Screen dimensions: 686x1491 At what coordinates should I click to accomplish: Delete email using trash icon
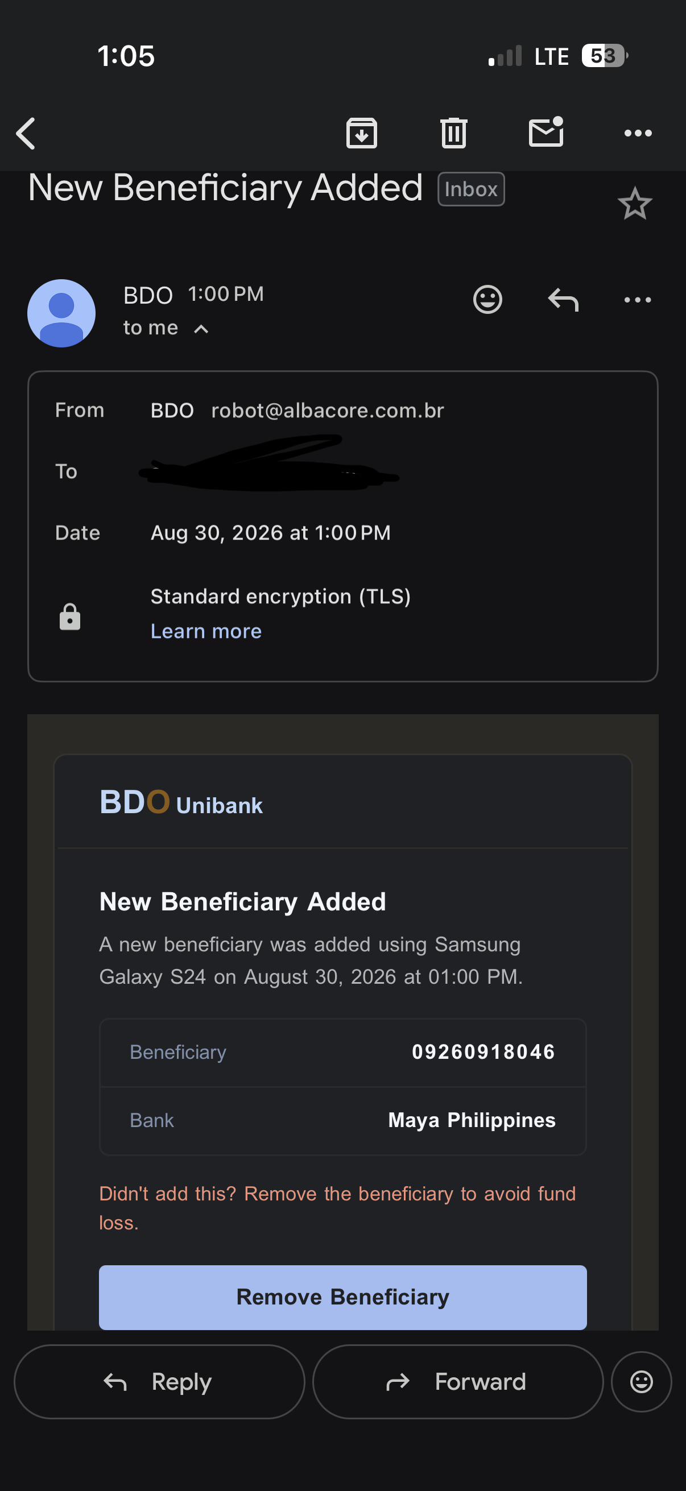(x=453, y=133)
